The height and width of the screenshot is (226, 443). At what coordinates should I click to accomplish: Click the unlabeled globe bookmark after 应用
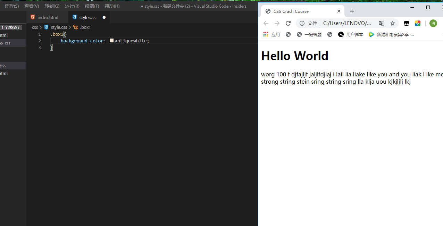(288, 34)
